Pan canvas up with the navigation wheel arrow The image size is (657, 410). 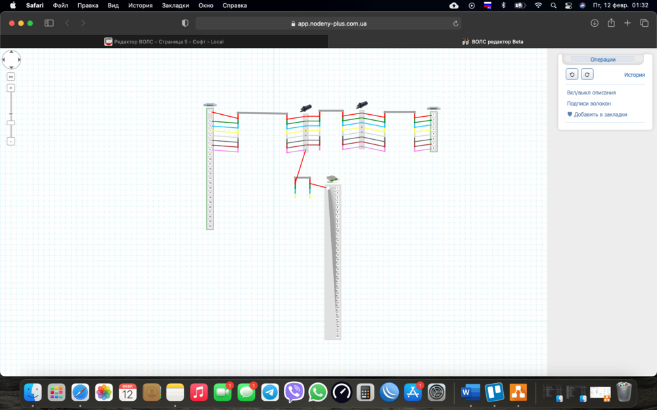click(x=11, y=52)
